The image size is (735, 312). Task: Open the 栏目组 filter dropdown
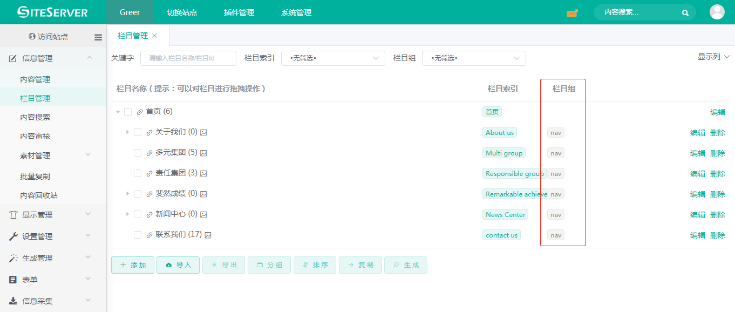click(x=474, y=58)
